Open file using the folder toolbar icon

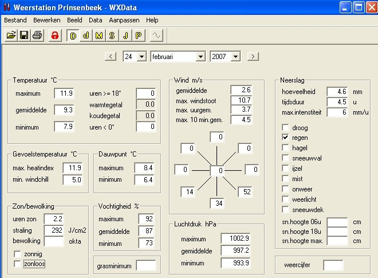(11, 36)
